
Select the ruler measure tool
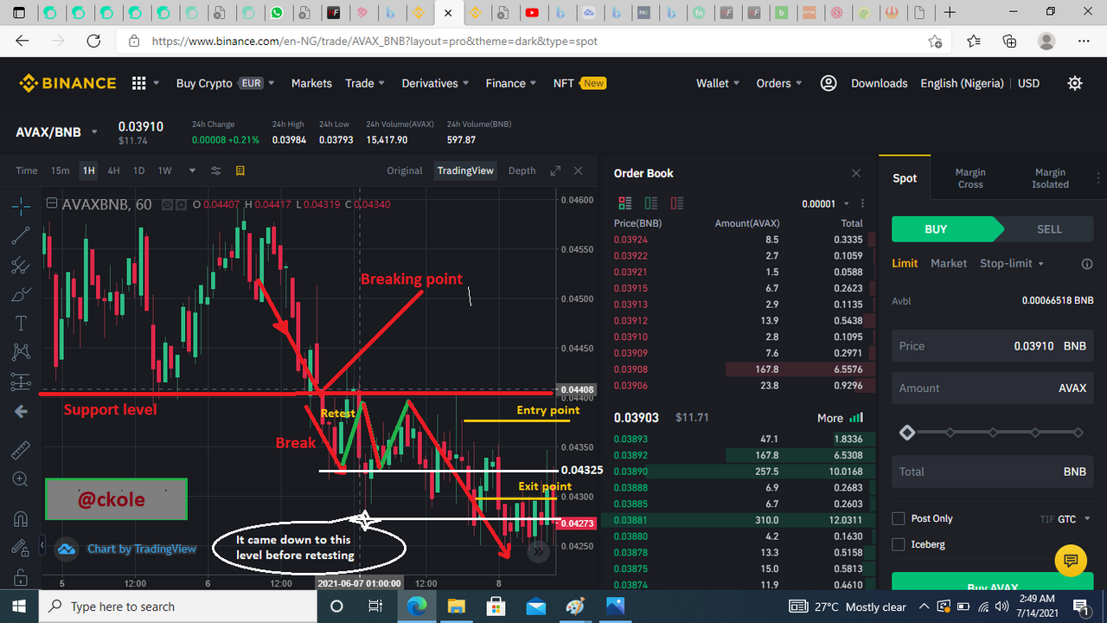click(x=21, y=450)
